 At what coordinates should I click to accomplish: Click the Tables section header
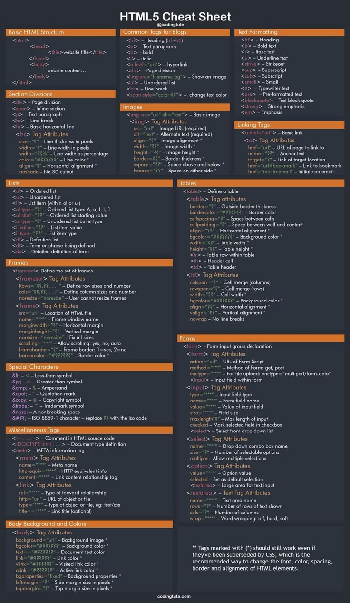click(188, 183)
